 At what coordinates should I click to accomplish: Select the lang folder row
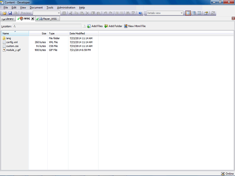(x=50, y=38)
